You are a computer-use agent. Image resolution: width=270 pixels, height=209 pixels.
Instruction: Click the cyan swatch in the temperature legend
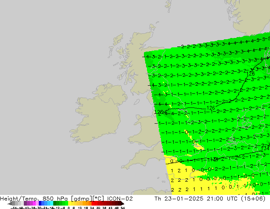52,203
